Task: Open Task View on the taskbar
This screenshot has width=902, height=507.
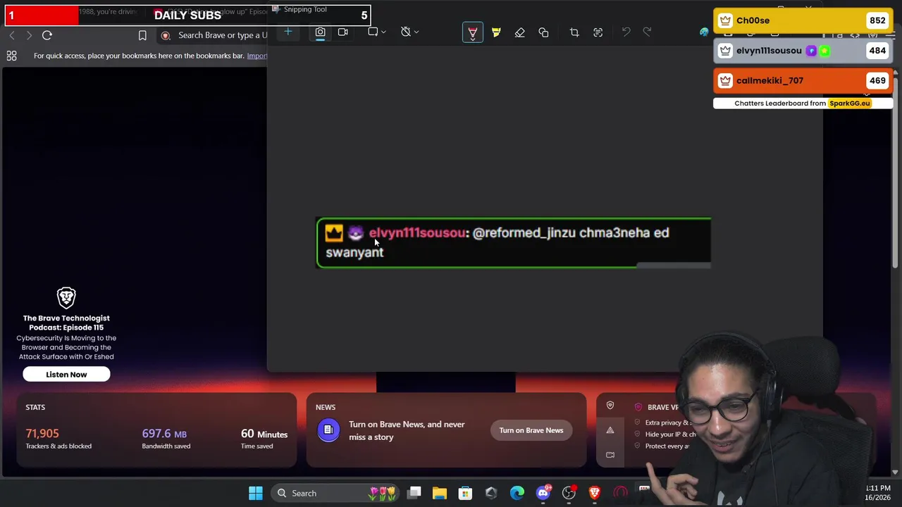Action: (414, 493)
